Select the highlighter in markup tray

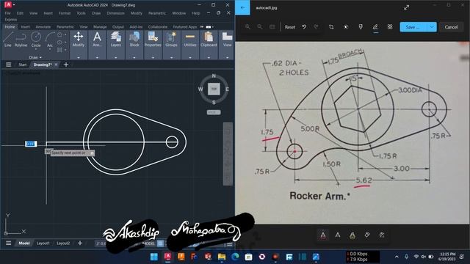point(352,235)
